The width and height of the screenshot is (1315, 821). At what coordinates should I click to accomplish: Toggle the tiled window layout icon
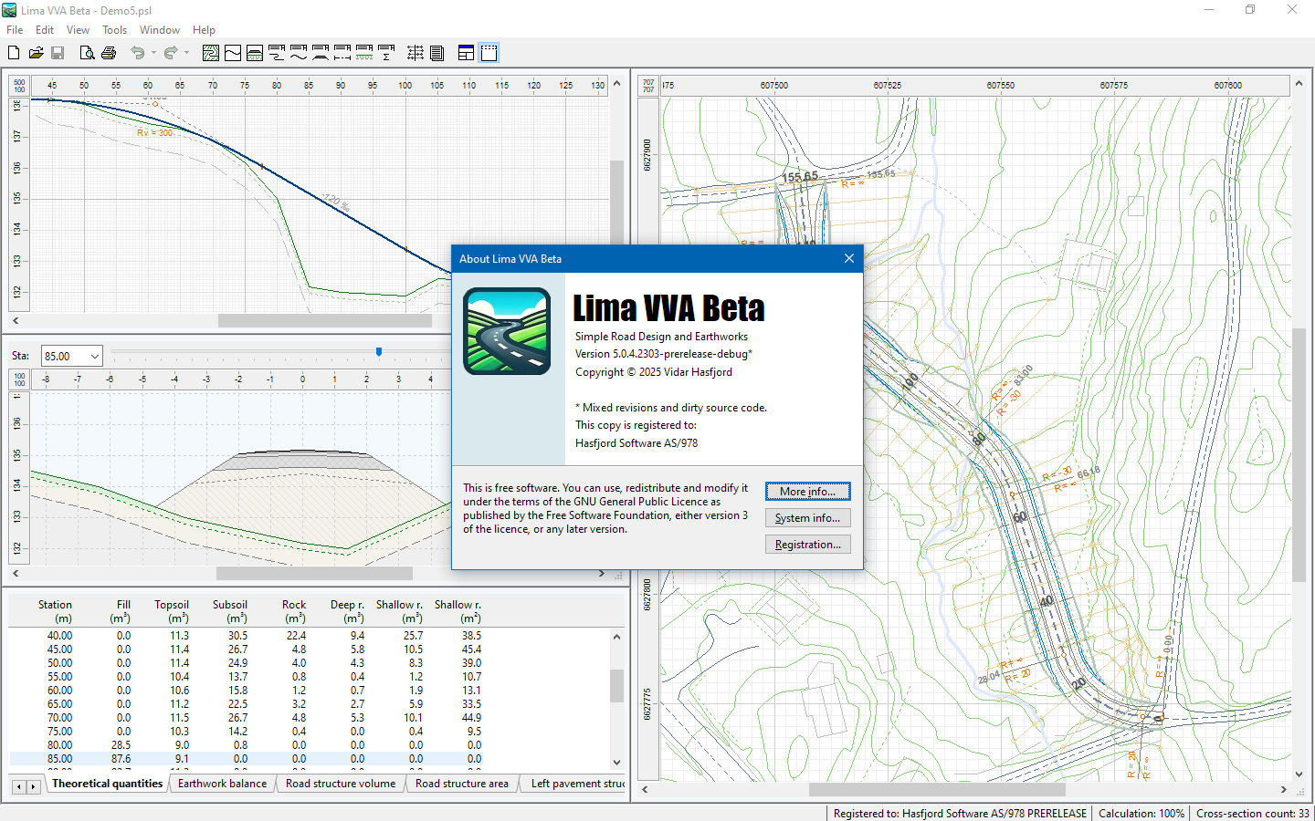coord(467,53)
